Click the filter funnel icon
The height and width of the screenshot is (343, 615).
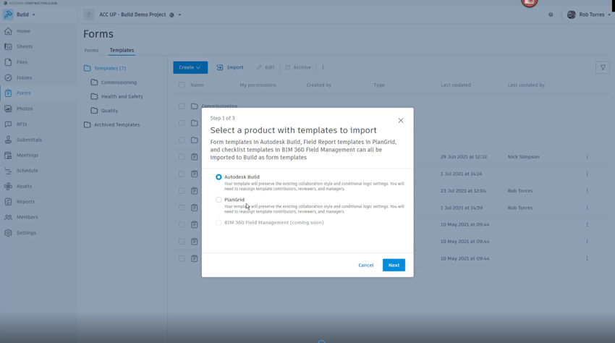(603, 67)
